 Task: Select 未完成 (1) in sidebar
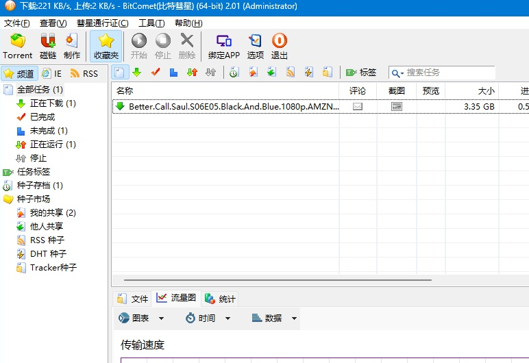(x=49, y=131)
